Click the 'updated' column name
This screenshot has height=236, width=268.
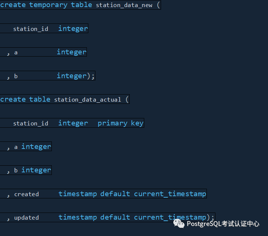(26, 218)
